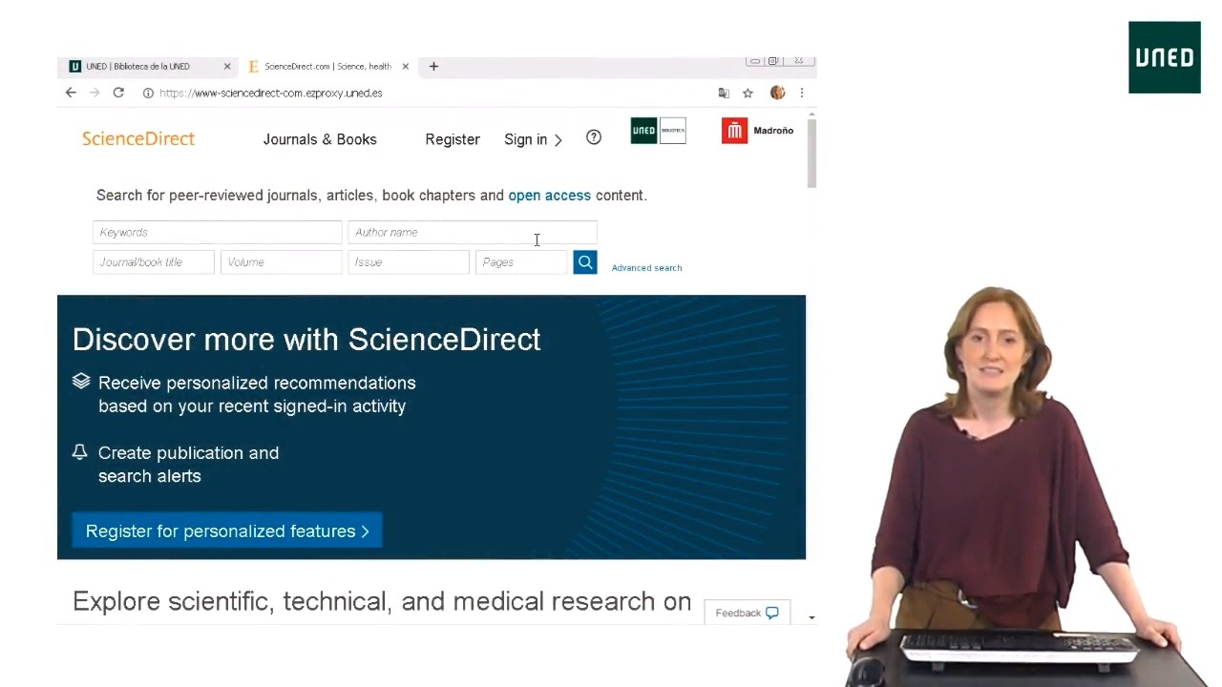Close the ScienceDirect tab
The height and width of the screenshot is (687, 1222).
point(405,66)
